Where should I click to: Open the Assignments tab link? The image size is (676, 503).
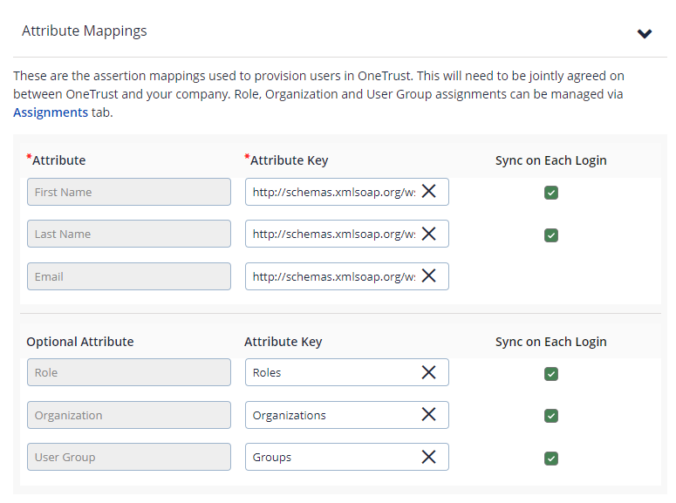coord(51,112)
